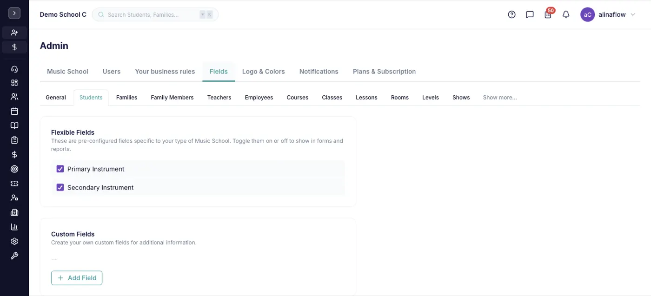Click the Flexible Fields heading
The image size is (651, 296).
coord(73,132)
